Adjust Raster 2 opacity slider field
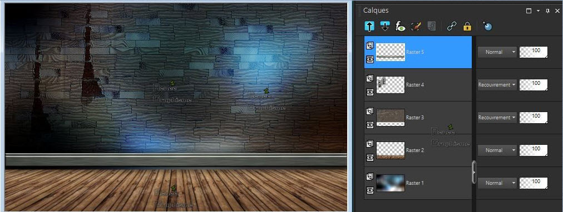The width and height of the screenshot is (563, 212). 534,150
